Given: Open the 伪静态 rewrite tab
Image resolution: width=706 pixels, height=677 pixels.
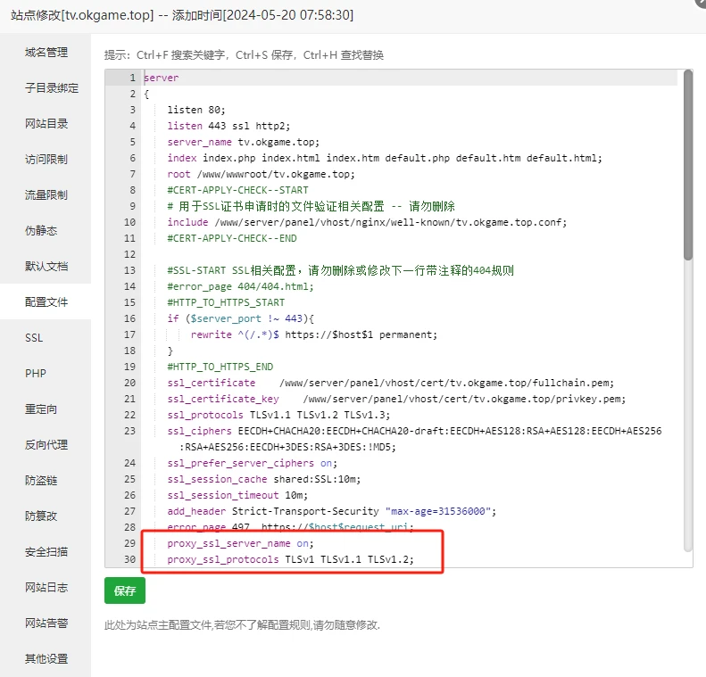Looking at the screenshot, I should 40,231.
